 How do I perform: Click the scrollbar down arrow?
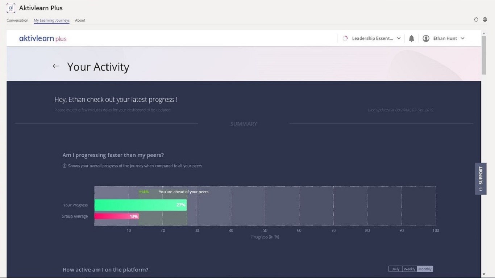click(484, 274)
